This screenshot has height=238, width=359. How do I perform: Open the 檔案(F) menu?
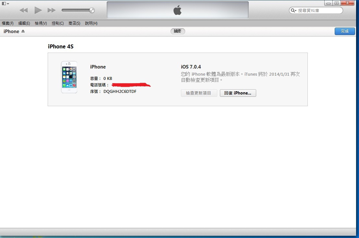coord(7,23)
